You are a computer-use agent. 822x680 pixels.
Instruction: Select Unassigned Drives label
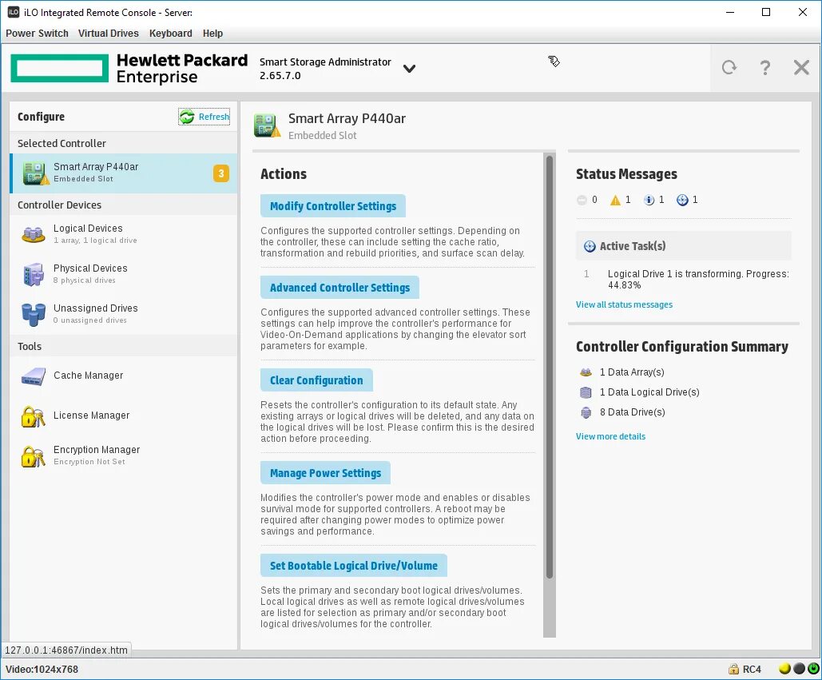[x=95, y=308]
